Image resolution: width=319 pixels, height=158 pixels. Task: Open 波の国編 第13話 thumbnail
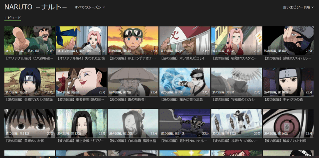click(x=133, y=123)
